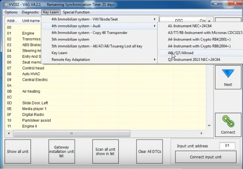The width and height of the screenshot is (243, 169).
Task: Select the 02 Transmission row
Action: [23, 39]
